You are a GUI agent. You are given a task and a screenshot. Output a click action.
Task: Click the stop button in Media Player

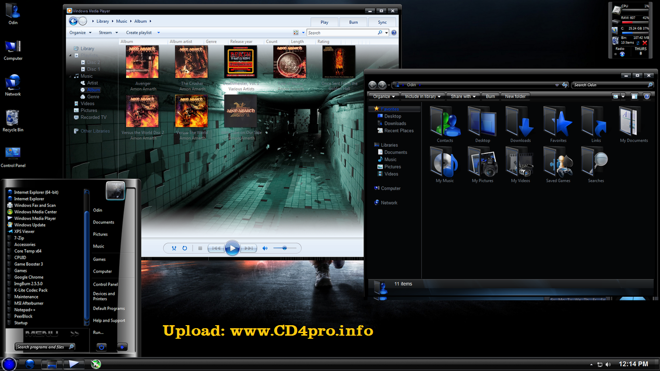(200, 248)
